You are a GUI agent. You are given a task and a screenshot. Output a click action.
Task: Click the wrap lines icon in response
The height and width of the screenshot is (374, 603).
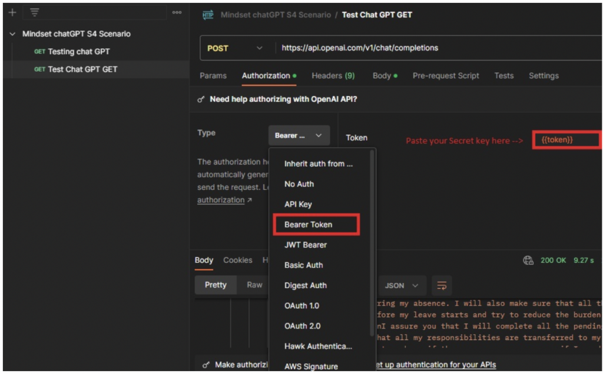[x=441, y=286]
